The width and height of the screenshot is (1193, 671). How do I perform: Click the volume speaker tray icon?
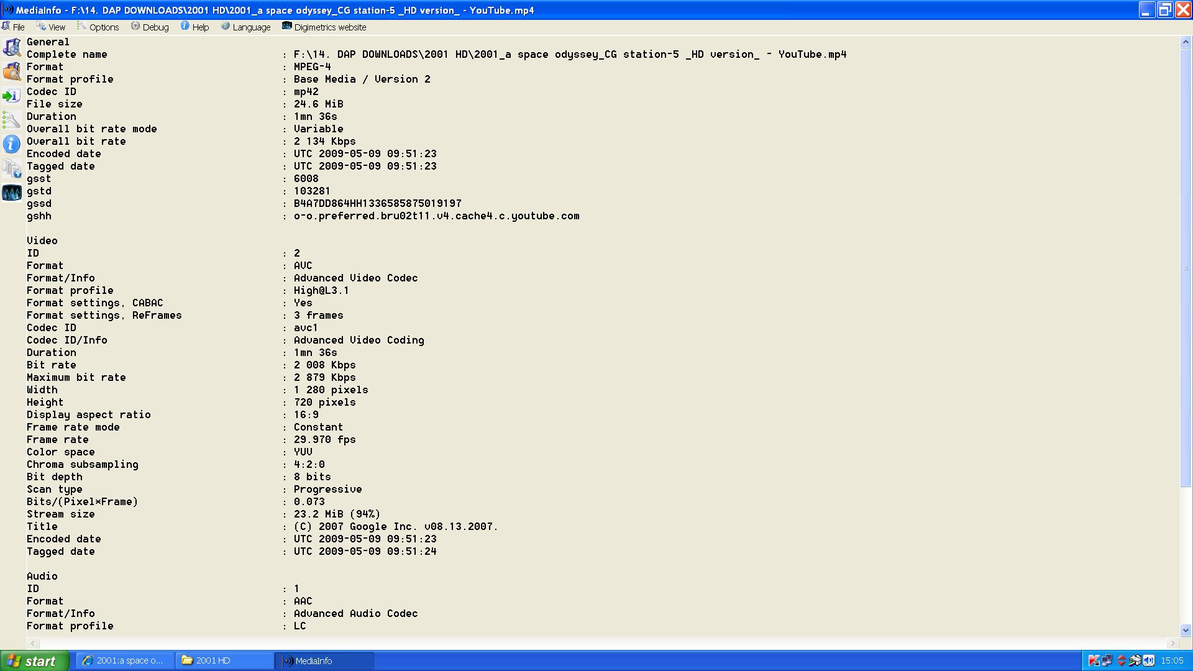(1149, 660)
